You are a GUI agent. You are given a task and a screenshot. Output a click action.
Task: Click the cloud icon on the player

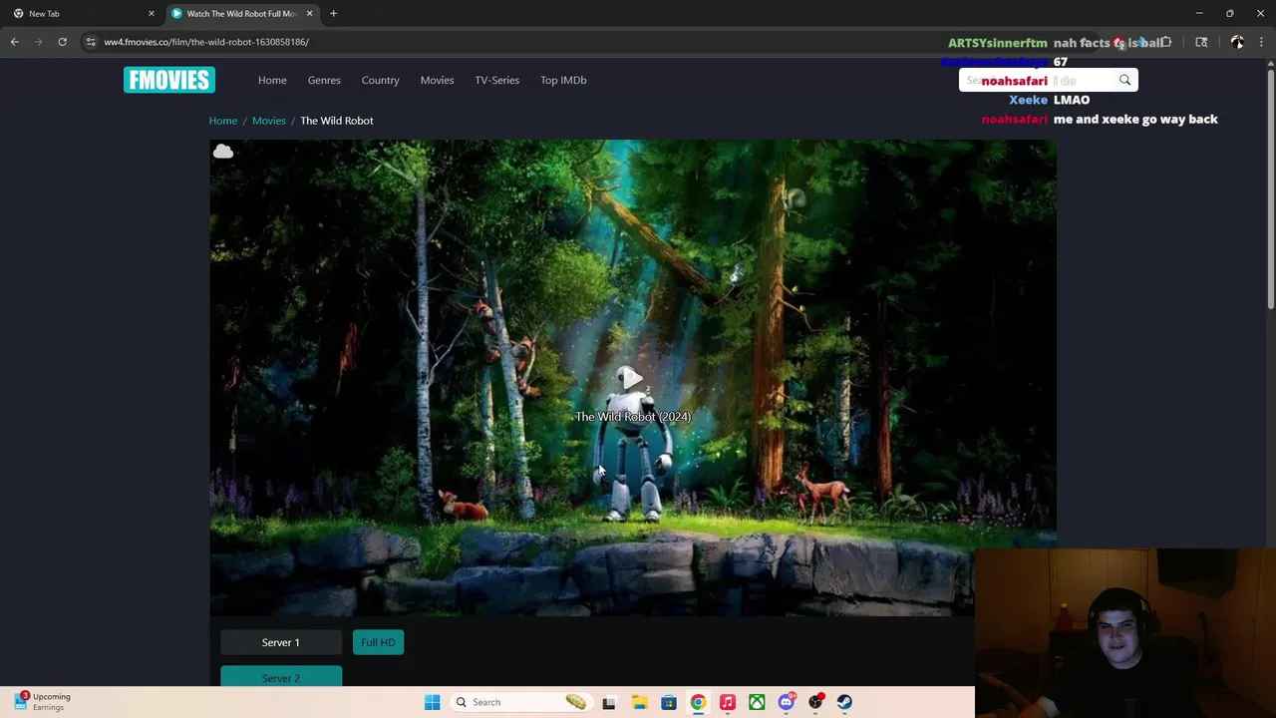coord(223,152)
